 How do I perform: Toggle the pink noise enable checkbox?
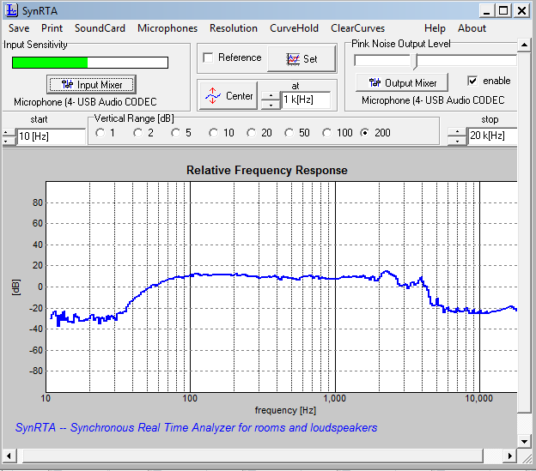click(472, 81)
